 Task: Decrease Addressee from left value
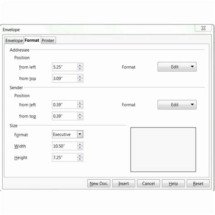80,69
